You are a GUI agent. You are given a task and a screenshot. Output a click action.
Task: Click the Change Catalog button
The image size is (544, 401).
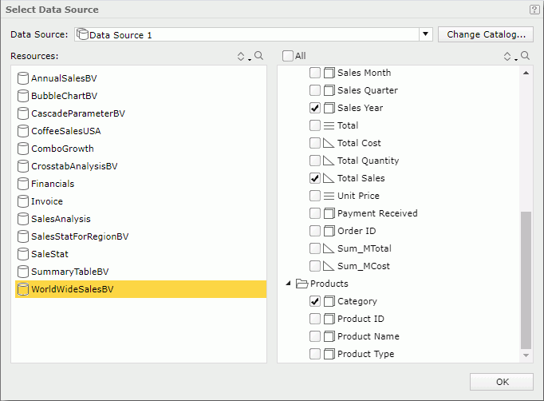486,34
